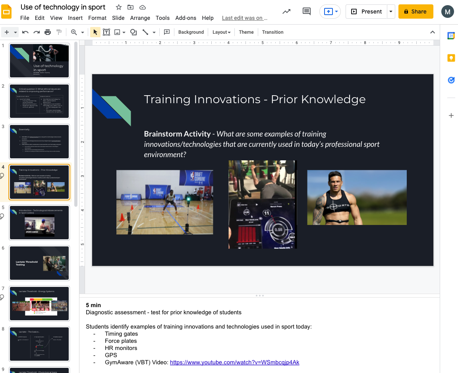Expand new slide layout dropdown arrow

pos(15,33)
